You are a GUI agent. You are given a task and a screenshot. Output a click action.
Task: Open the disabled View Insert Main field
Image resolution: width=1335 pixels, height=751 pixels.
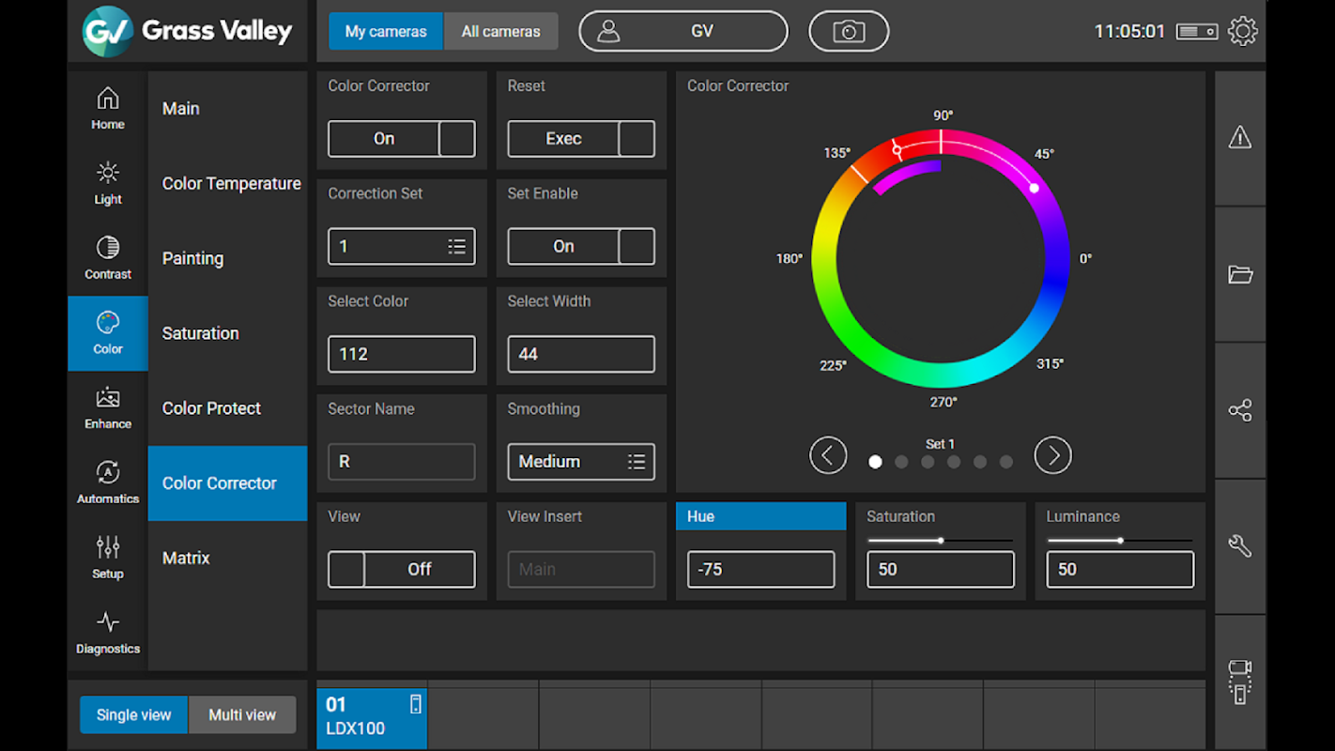(x=581, y=570)
